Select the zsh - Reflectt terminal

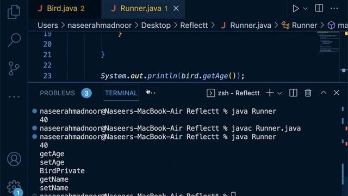coord(233,93)
